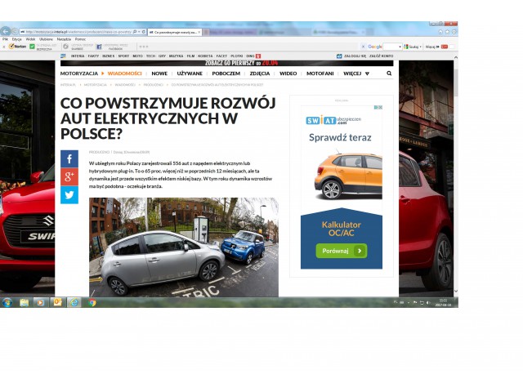The image size is (523, 392).
Task: Click the electric cars article photo
Action: coord(183,247)
